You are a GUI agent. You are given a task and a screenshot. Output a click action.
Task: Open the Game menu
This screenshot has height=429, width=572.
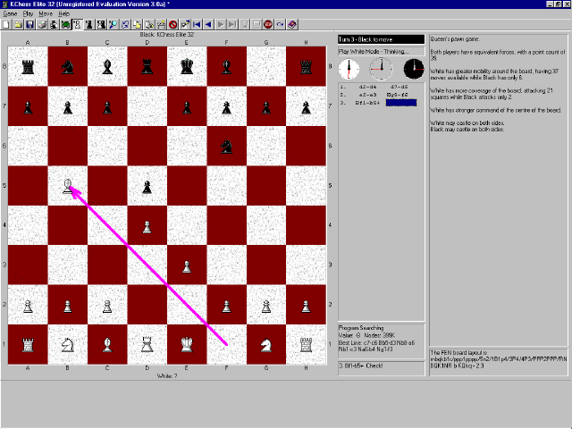coord(10,14)
